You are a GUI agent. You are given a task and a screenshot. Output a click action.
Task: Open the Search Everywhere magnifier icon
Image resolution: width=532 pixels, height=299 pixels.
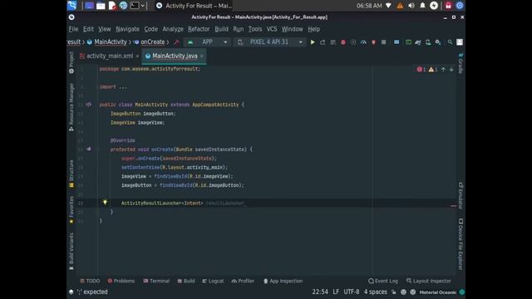pos(450,42)
